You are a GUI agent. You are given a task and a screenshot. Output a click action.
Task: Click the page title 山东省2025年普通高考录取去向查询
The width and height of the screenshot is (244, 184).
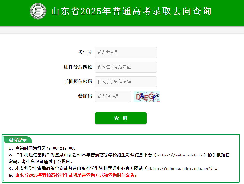tap(131, 11)
